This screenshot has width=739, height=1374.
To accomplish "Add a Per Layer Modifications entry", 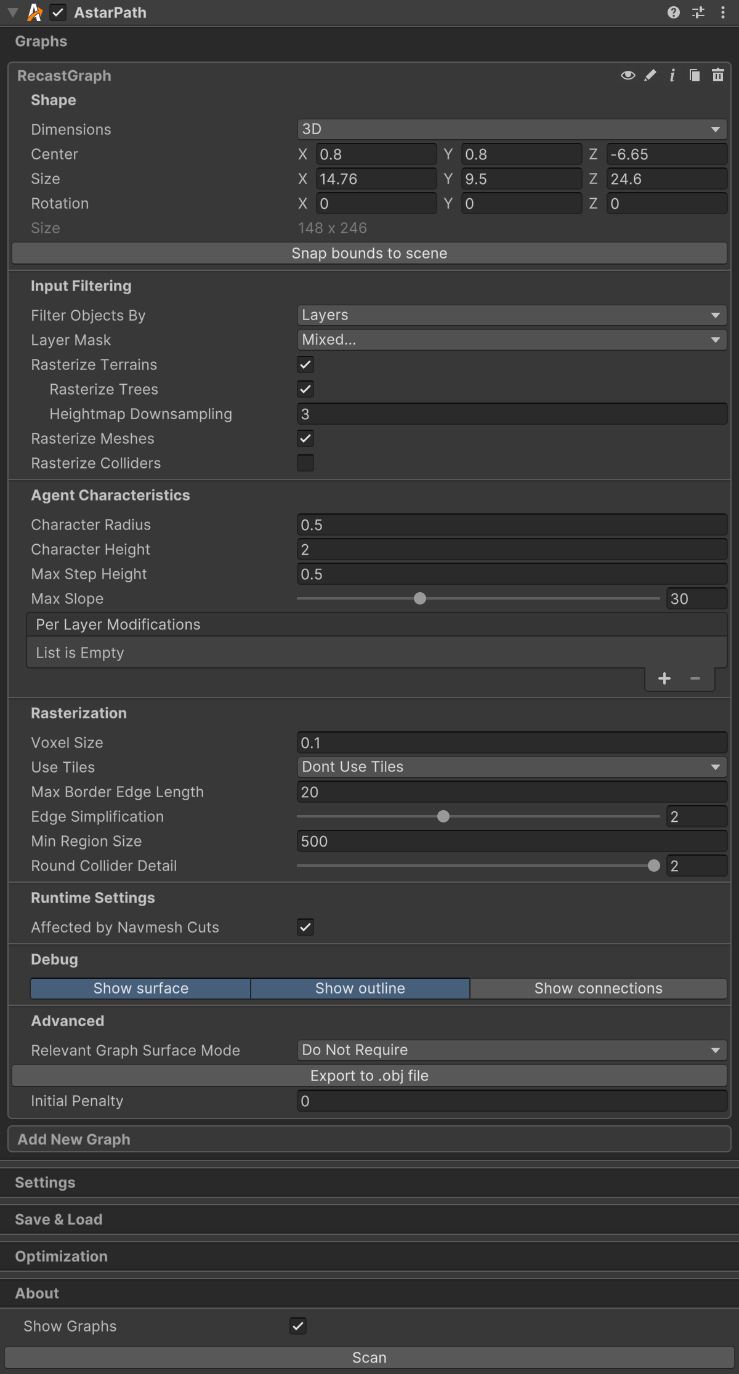I will tap(664, 678).
